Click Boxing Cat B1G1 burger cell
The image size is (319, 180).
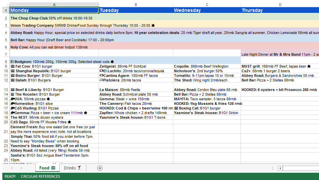point(207,108)
